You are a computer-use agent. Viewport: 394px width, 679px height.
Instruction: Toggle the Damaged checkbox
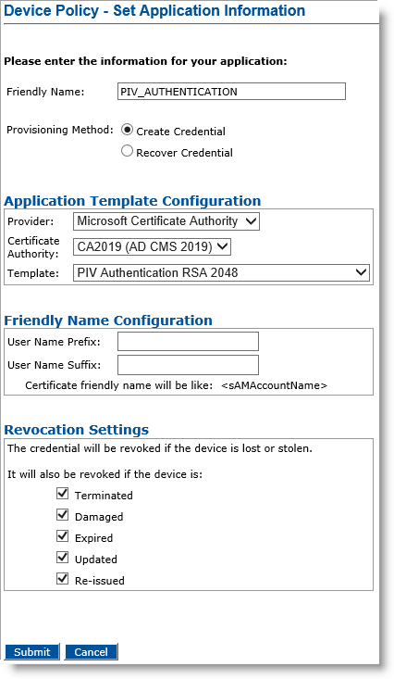click(x=63, y=514)
